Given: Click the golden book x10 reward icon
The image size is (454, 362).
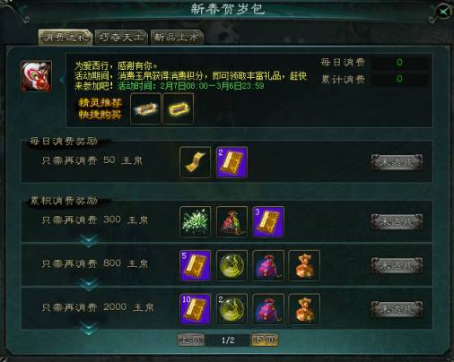Looking at the screenshot, I should coord(195,309).
